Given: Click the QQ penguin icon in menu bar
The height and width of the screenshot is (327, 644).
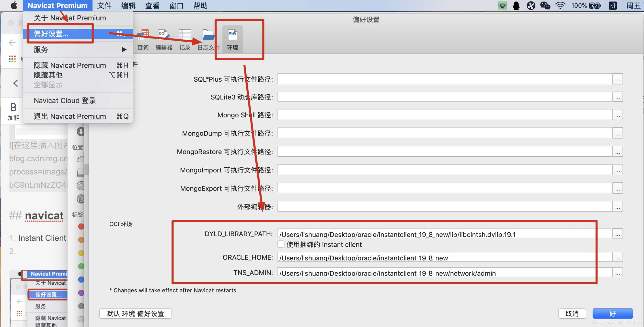Looking at the screenshot, I should [516, 6].
